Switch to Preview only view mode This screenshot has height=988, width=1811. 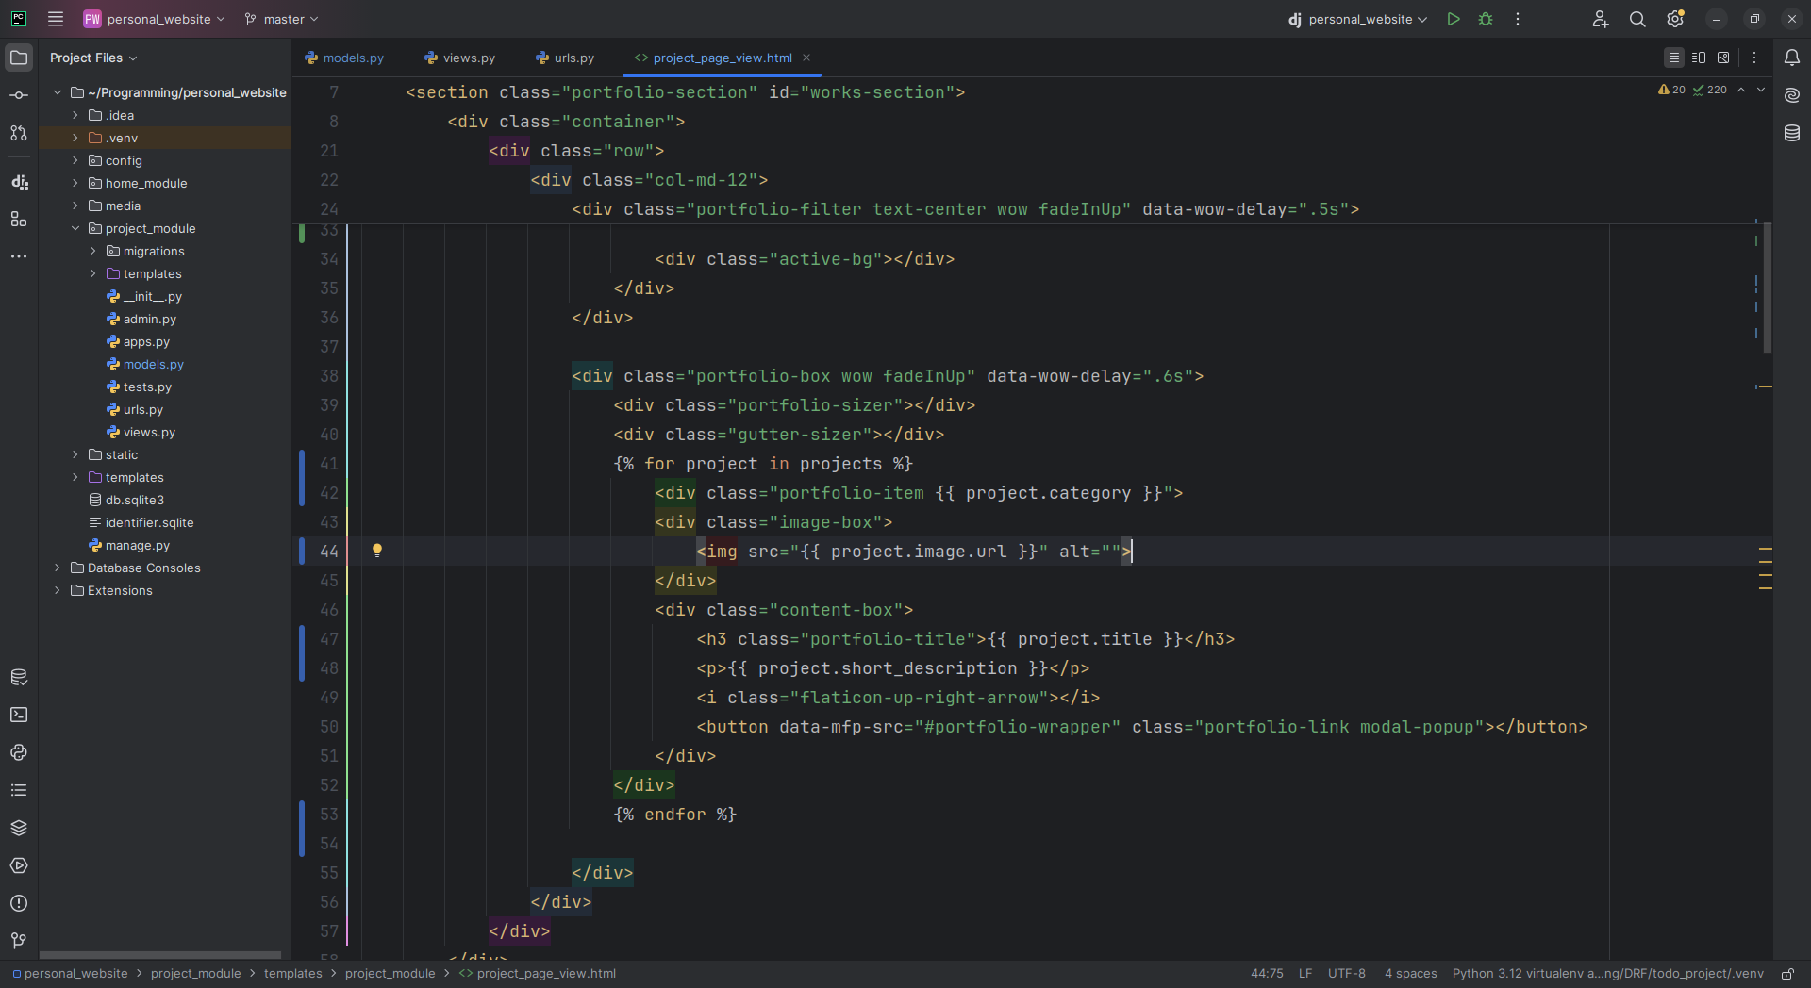[1723, 58]
